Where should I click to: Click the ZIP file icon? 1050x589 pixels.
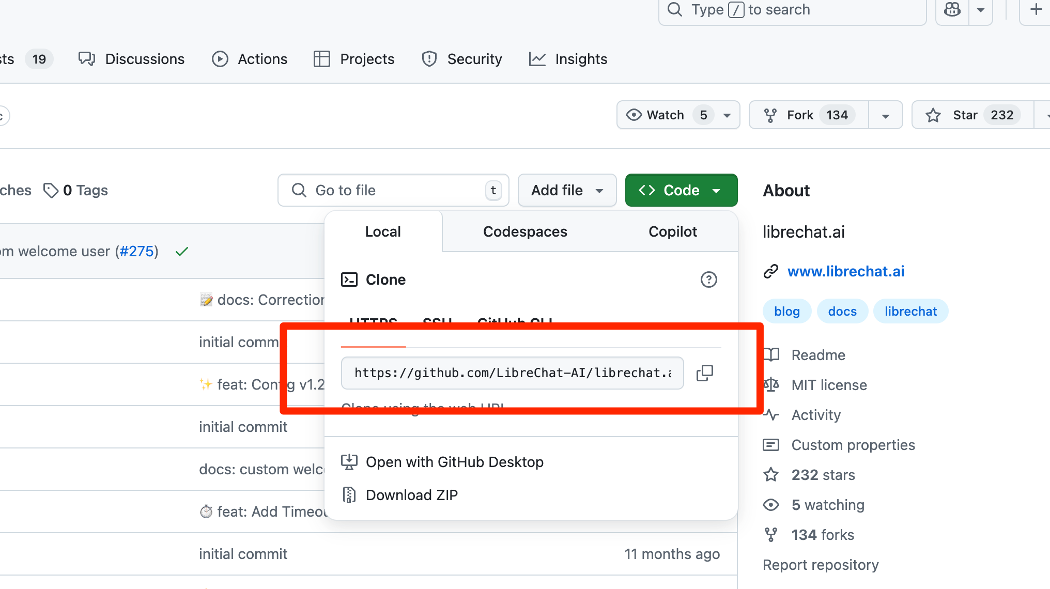349,495
